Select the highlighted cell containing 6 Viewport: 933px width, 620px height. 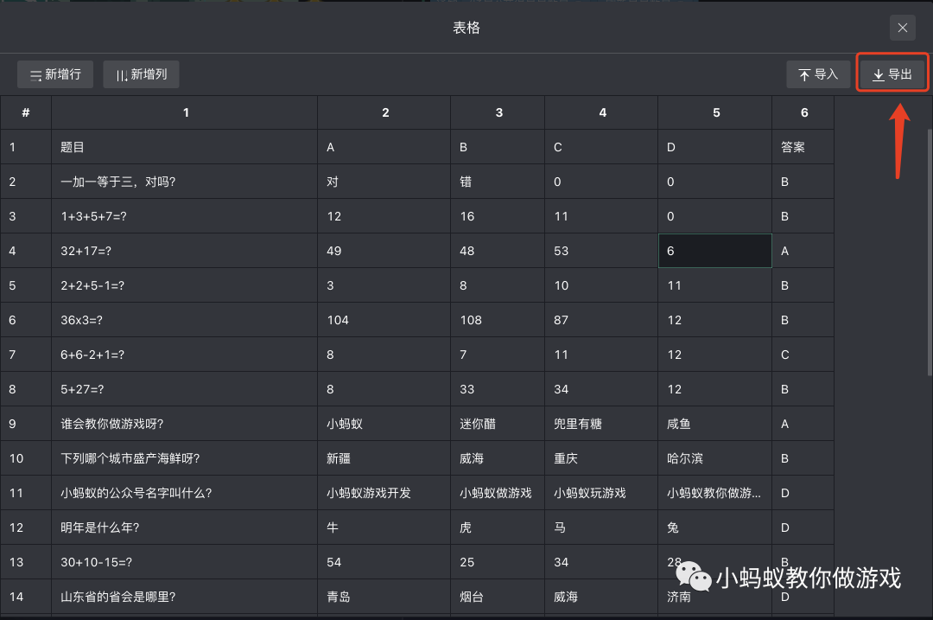coord(715,251)
